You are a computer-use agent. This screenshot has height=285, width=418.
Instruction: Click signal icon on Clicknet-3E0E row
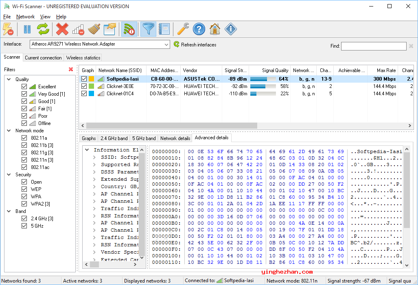[x=101, y=86]
